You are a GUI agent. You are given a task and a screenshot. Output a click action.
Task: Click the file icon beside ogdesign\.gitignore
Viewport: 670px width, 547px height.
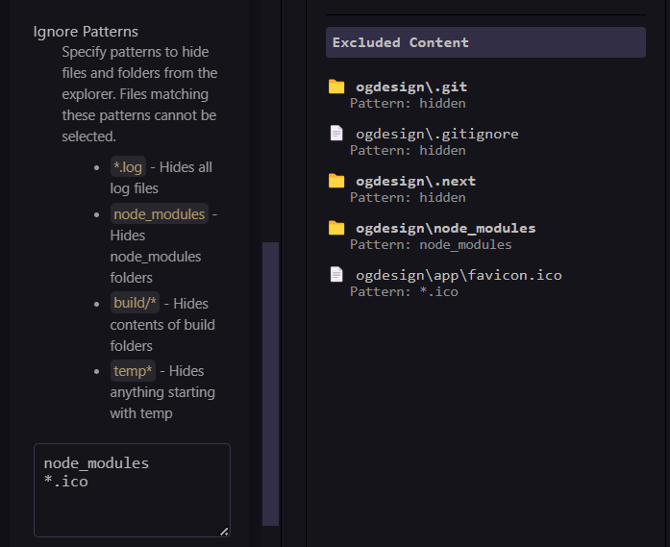pyautogui.click(x=336, y=134)
